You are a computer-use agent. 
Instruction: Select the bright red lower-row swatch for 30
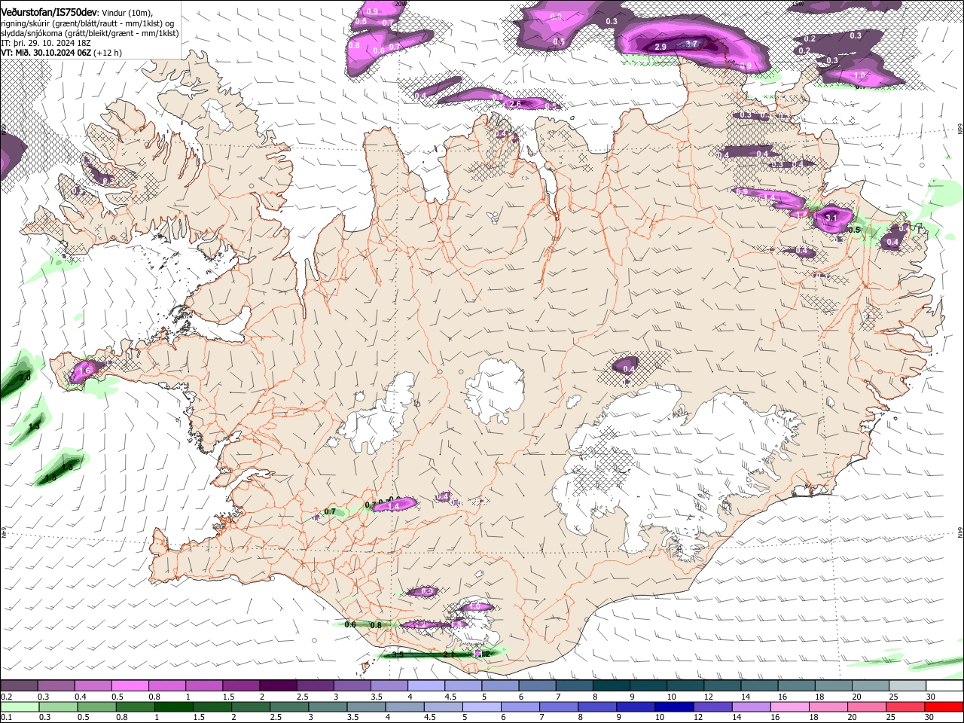coord(944,706)
